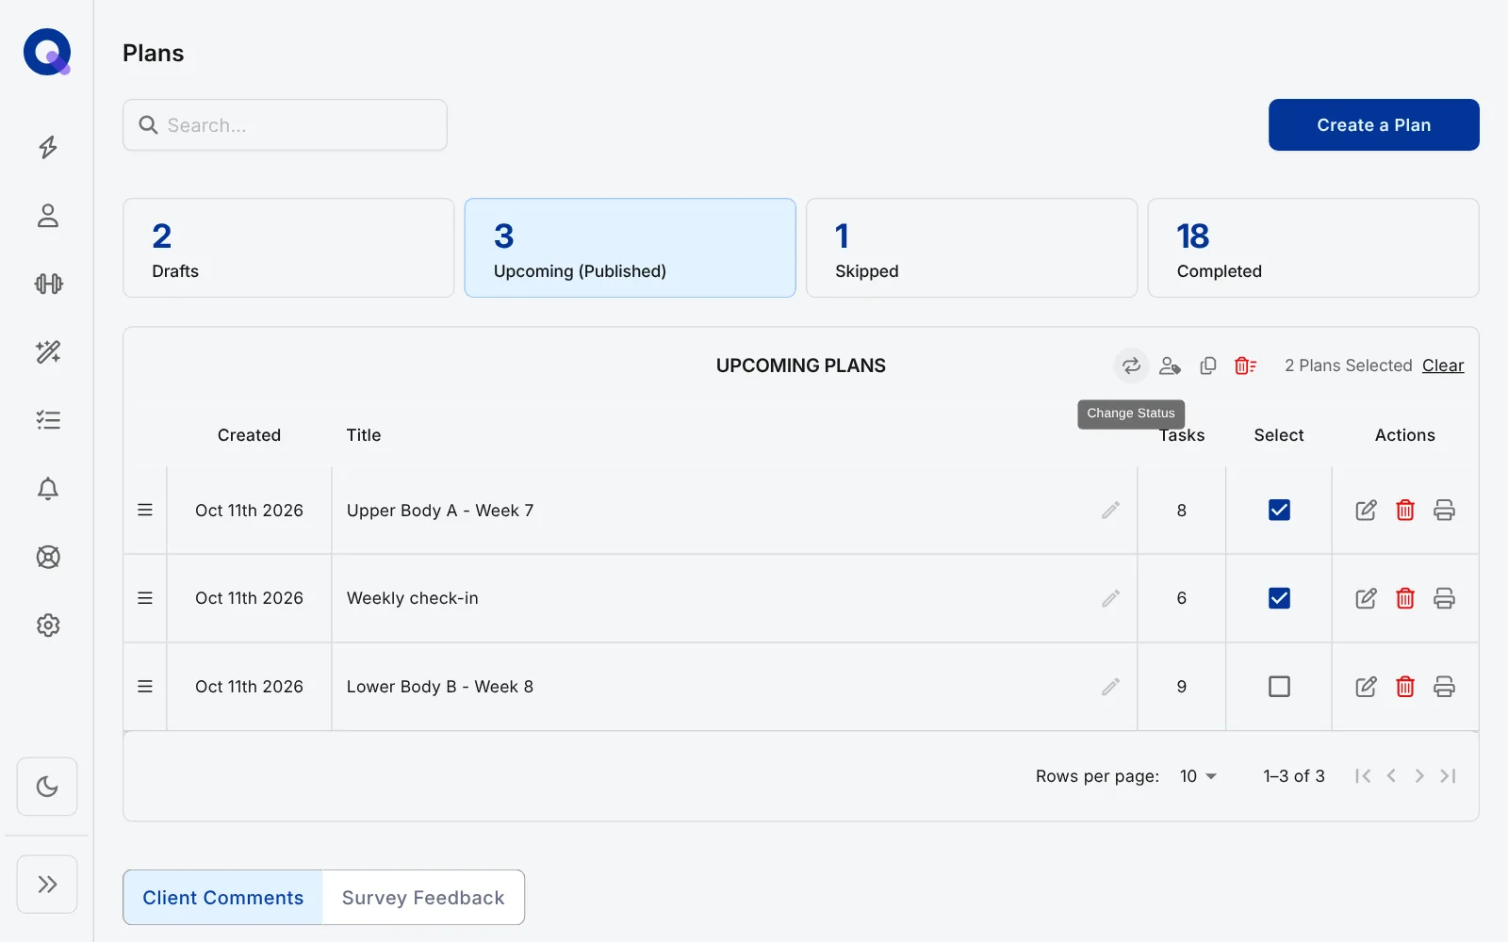Edit the Upper Body A - Week 7 plan
Viewport: 1508px width, 942px height.
[x=1366, y=511]
